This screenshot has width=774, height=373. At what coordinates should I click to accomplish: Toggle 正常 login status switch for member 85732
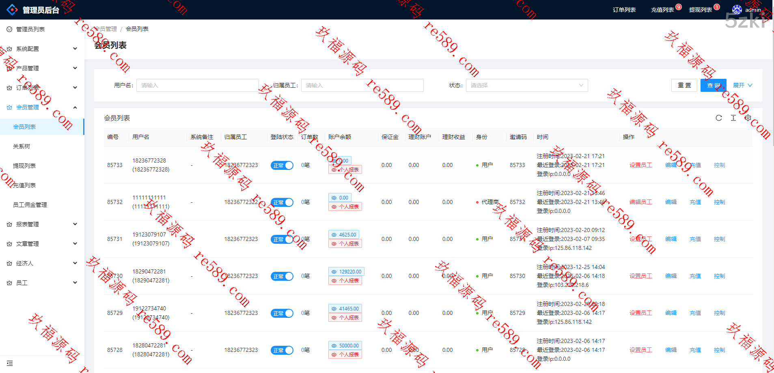point(282,202)
